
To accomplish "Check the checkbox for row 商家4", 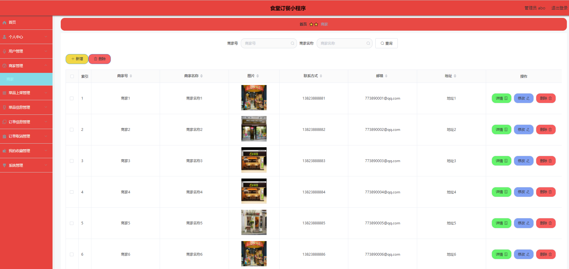I will pos(72,192).
